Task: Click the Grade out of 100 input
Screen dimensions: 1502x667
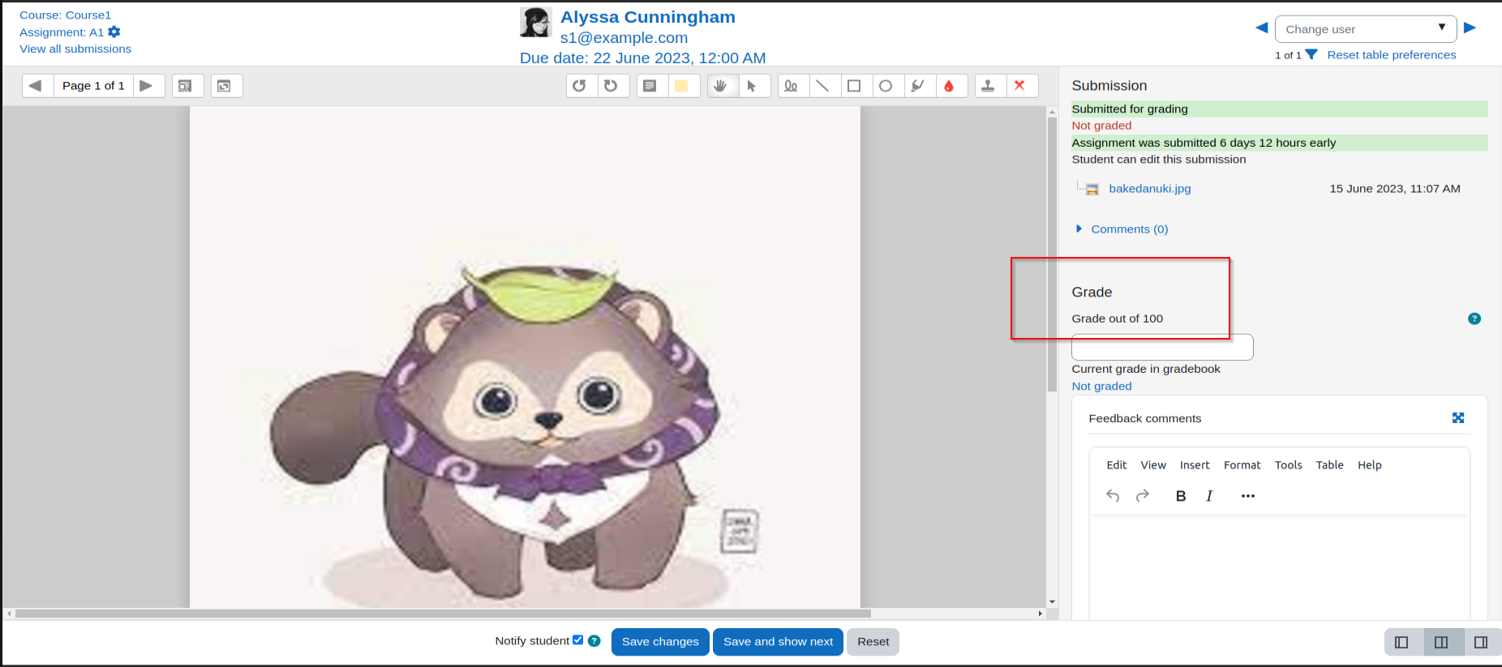Action: (x=1162, y=348)
